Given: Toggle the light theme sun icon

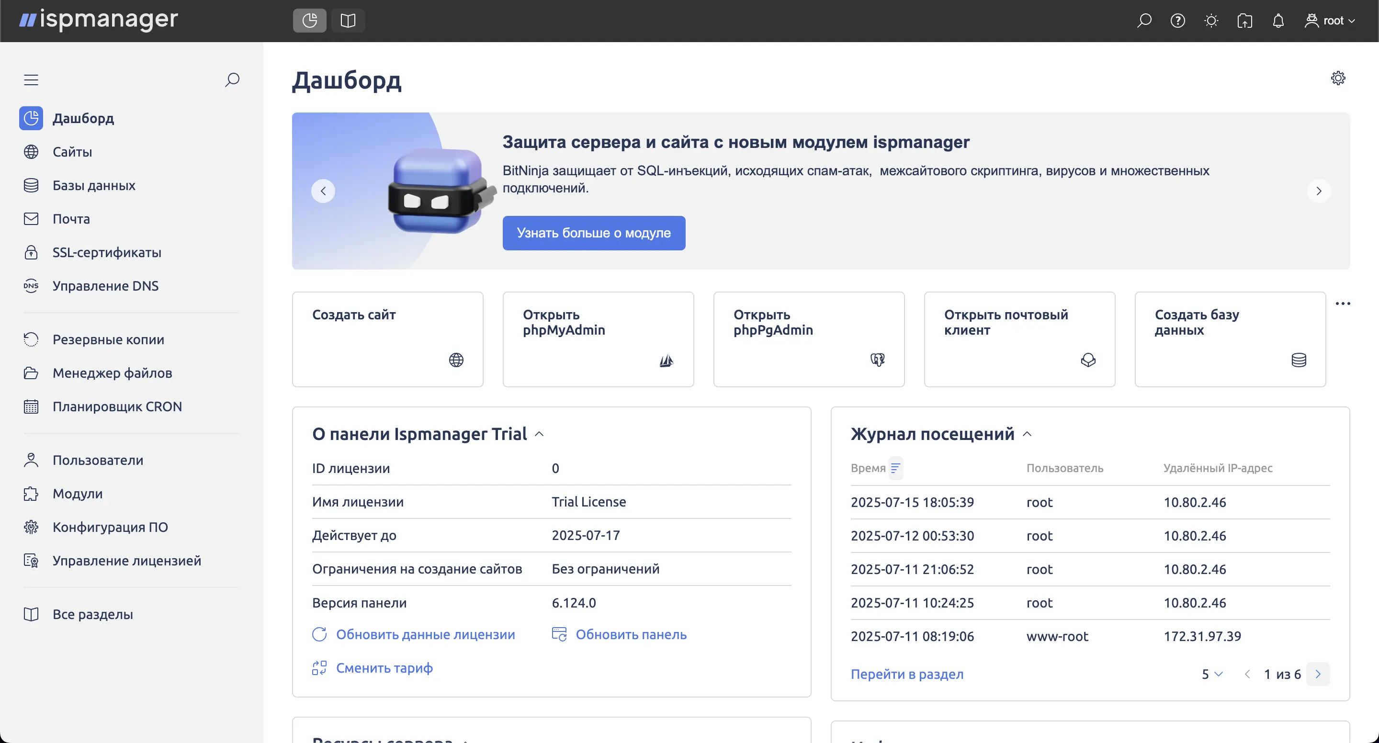Looking at the screenshot, I should tap(1211, 20).
